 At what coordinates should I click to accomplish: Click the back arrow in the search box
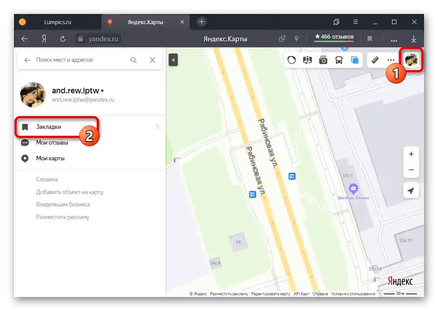[x=27, y=60]
